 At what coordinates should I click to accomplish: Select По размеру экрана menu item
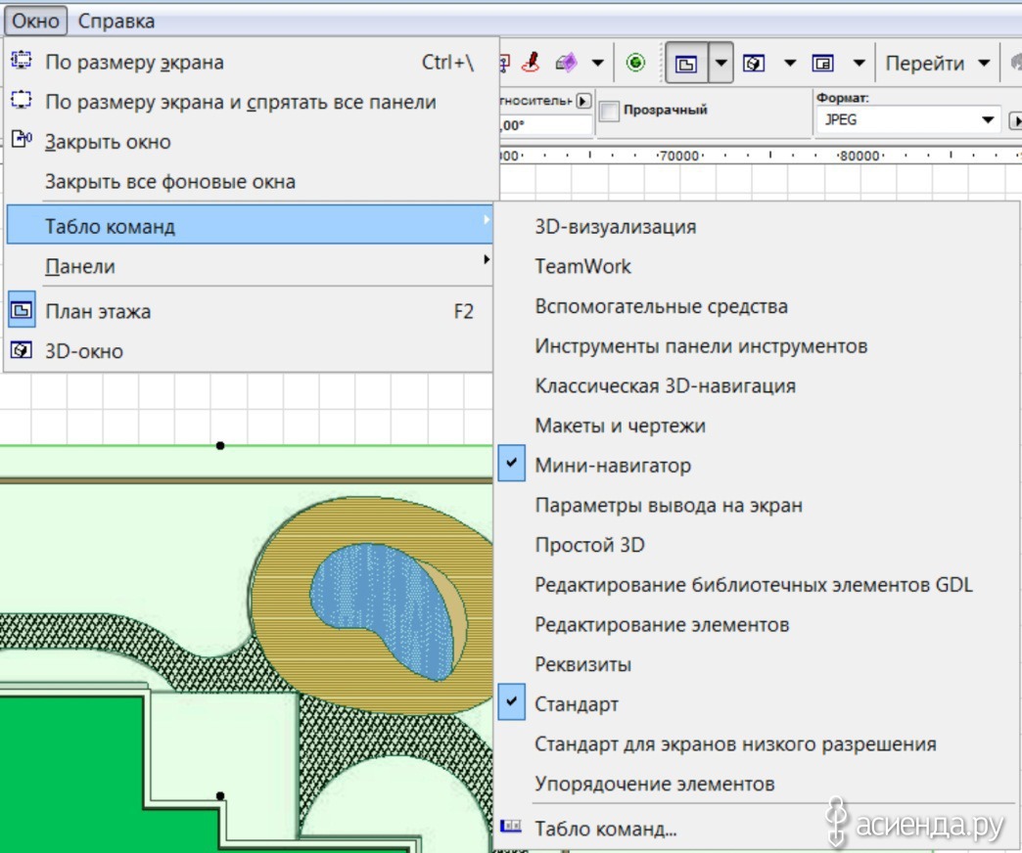click(249, 62)
